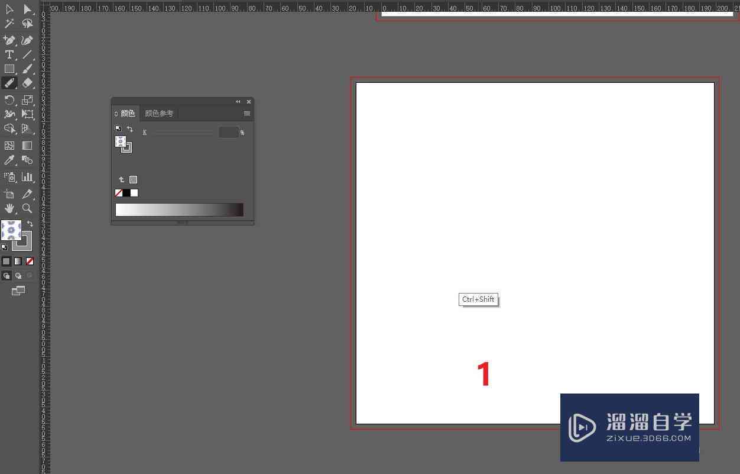The image size is (740, 474).
Task: Choose the Shape Builder tool
Action: 9,128
